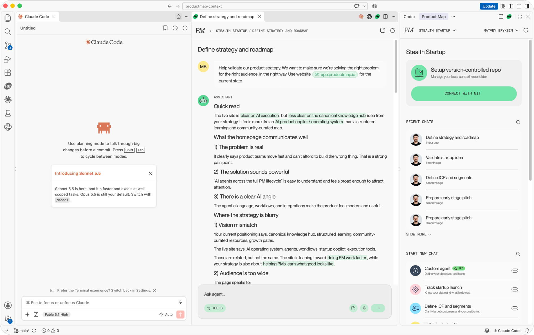Dismiss the Introducing Sonnet 5.5 notice
Image resolution: width=534 pixels, height=335 pixels.
pos(150,173)
